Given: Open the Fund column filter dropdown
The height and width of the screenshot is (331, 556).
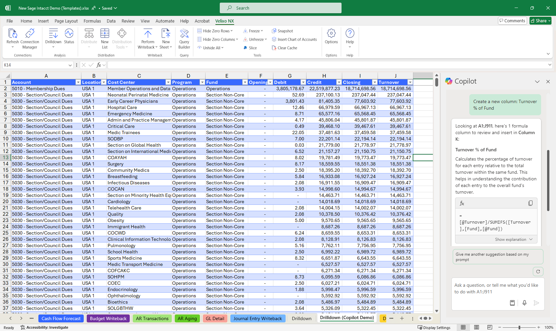Looking at the screenshot, I should point(245,82).
